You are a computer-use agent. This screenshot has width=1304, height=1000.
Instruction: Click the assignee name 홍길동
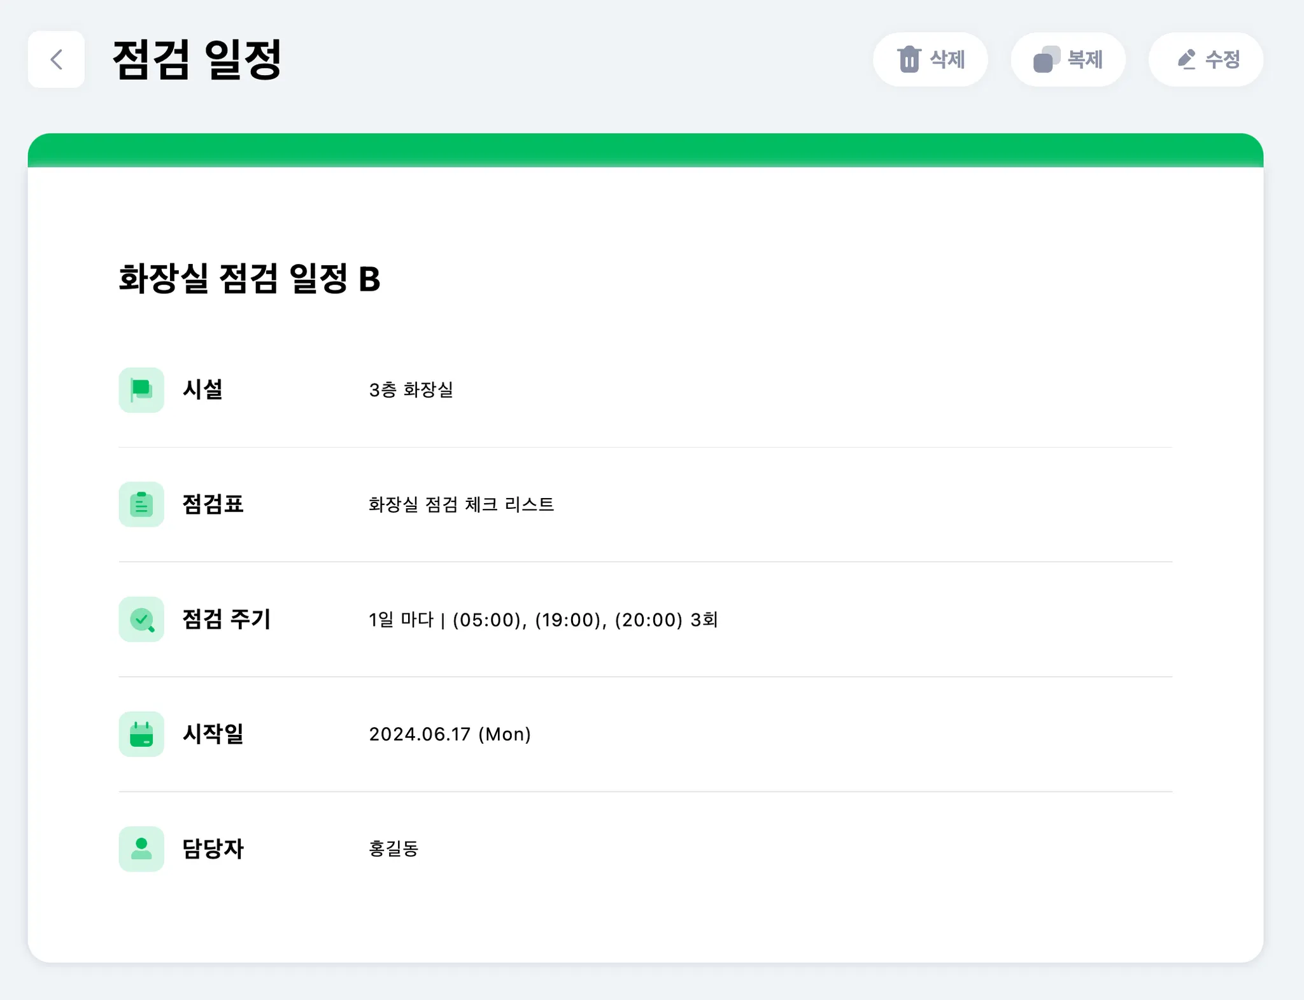[393, 849]
